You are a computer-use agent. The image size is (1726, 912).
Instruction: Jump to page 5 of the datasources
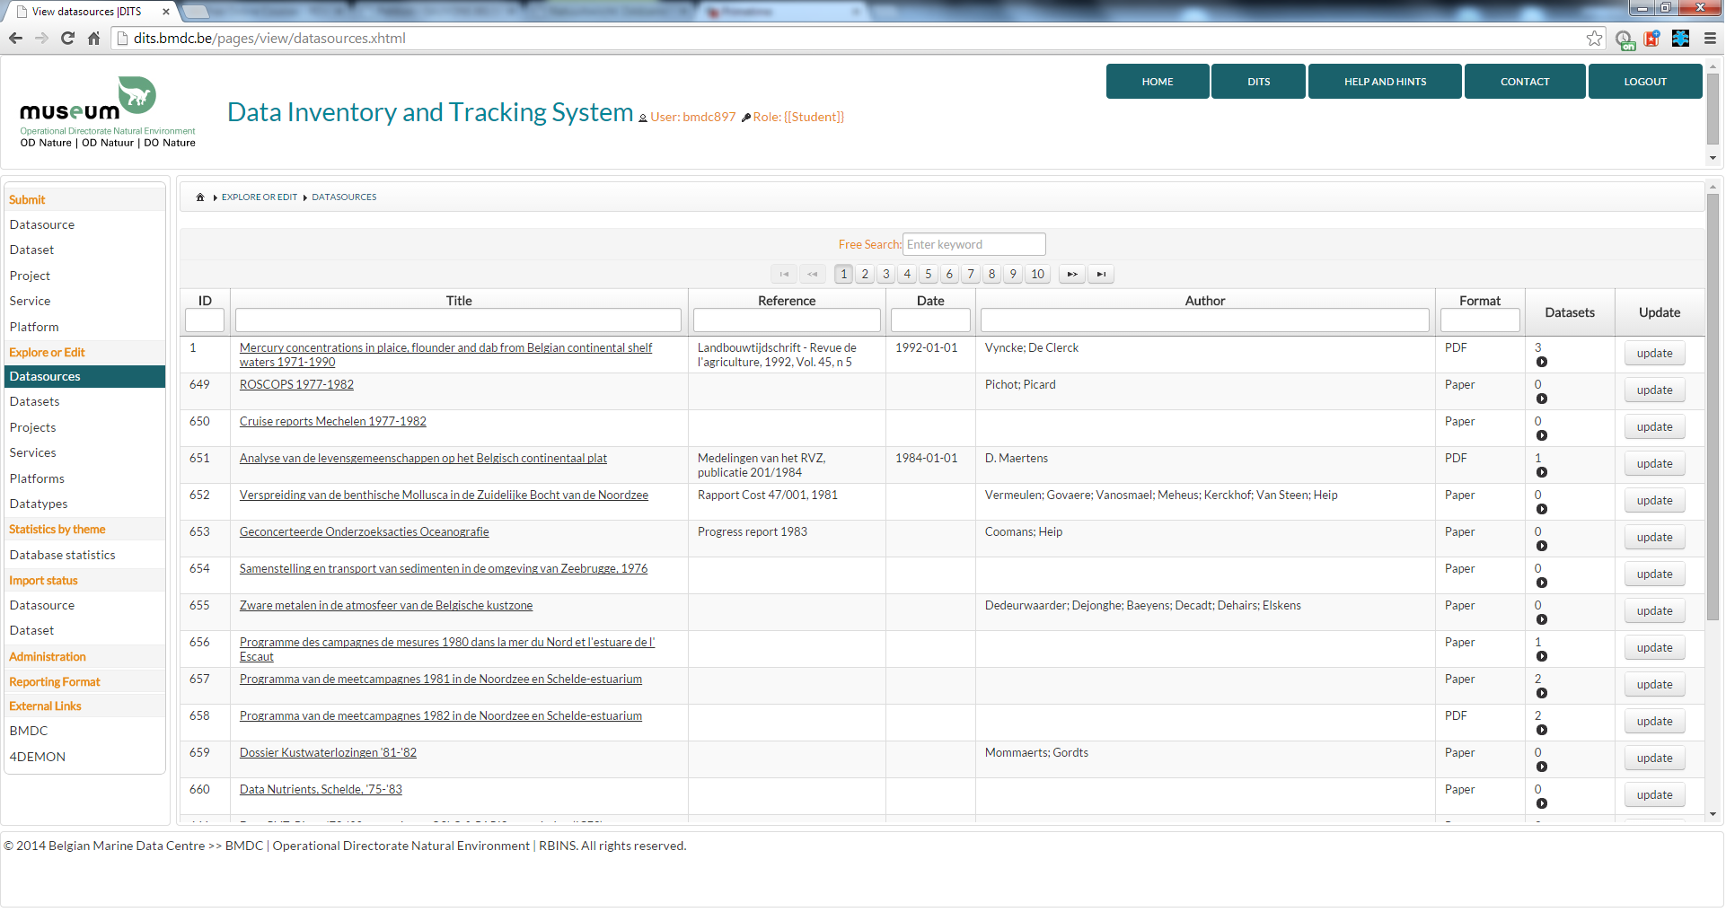928,275
